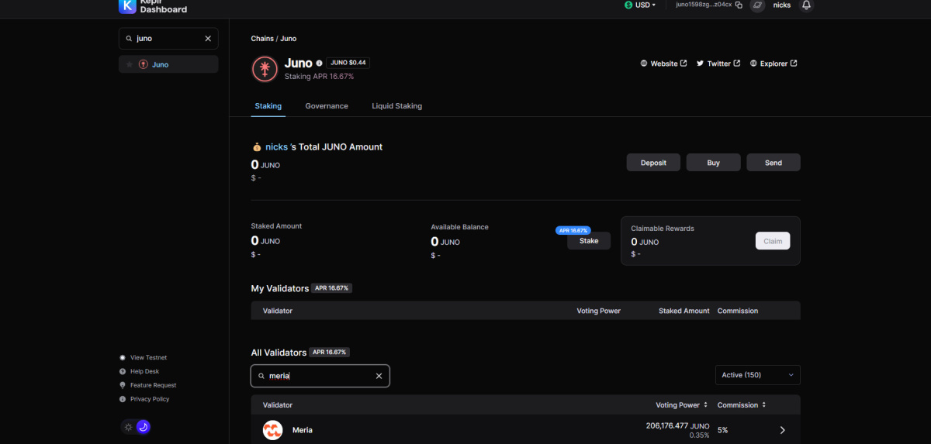Click the Privacy Policy info icon
The width and height of the screenshot is (931, 444).
123,399
